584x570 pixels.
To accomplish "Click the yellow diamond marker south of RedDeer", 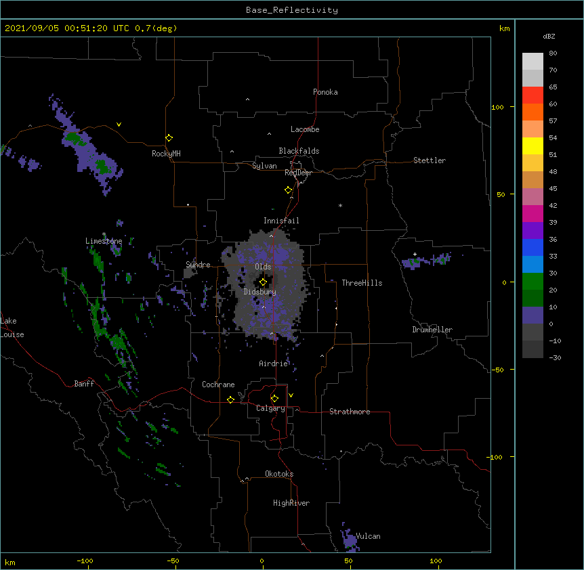I will 289,190.
